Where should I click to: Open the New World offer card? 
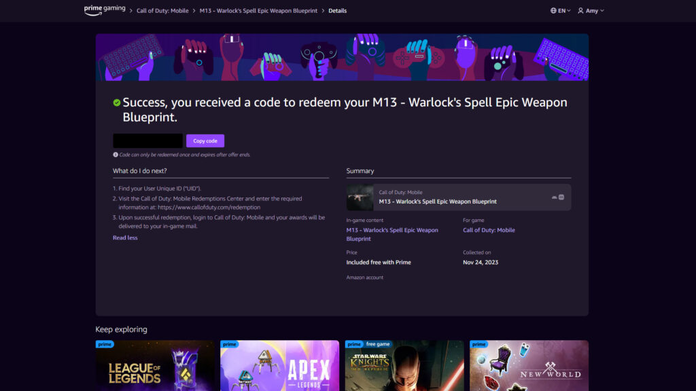click(529, 365)
